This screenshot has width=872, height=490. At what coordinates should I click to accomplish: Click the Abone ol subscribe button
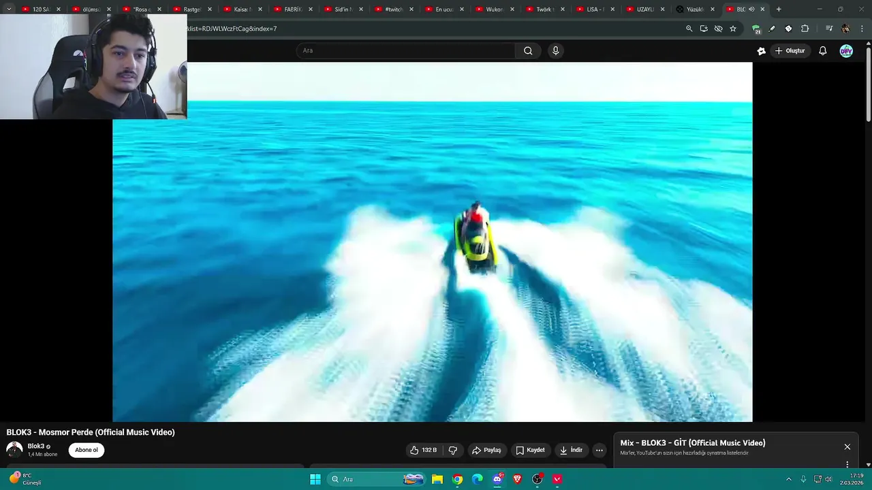point(87,450)
